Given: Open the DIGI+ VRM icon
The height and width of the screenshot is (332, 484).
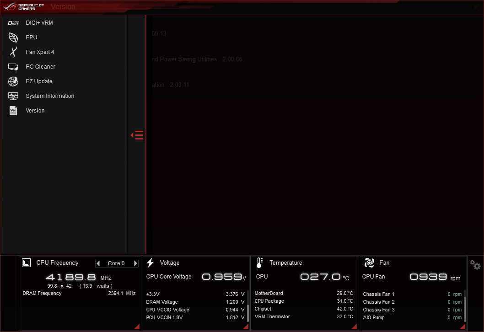Looking at the screenshot, I should 13,23.
